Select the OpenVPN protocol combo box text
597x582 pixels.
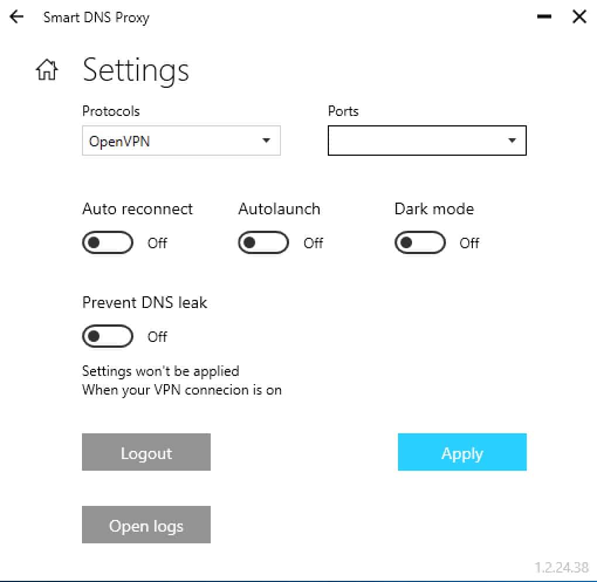click(119, 141)
